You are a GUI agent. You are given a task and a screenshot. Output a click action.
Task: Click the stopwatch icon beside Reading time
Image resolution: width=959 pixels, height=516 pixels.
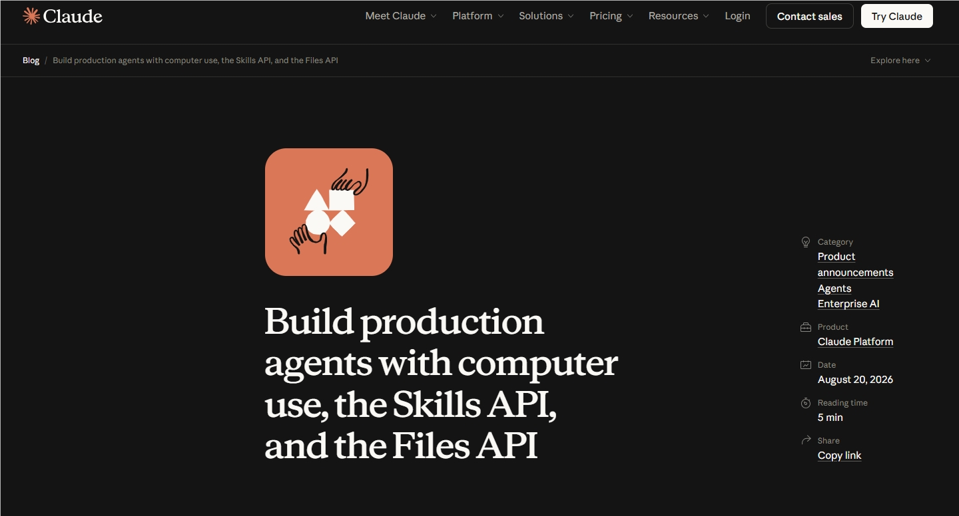[x=805, y=403]
